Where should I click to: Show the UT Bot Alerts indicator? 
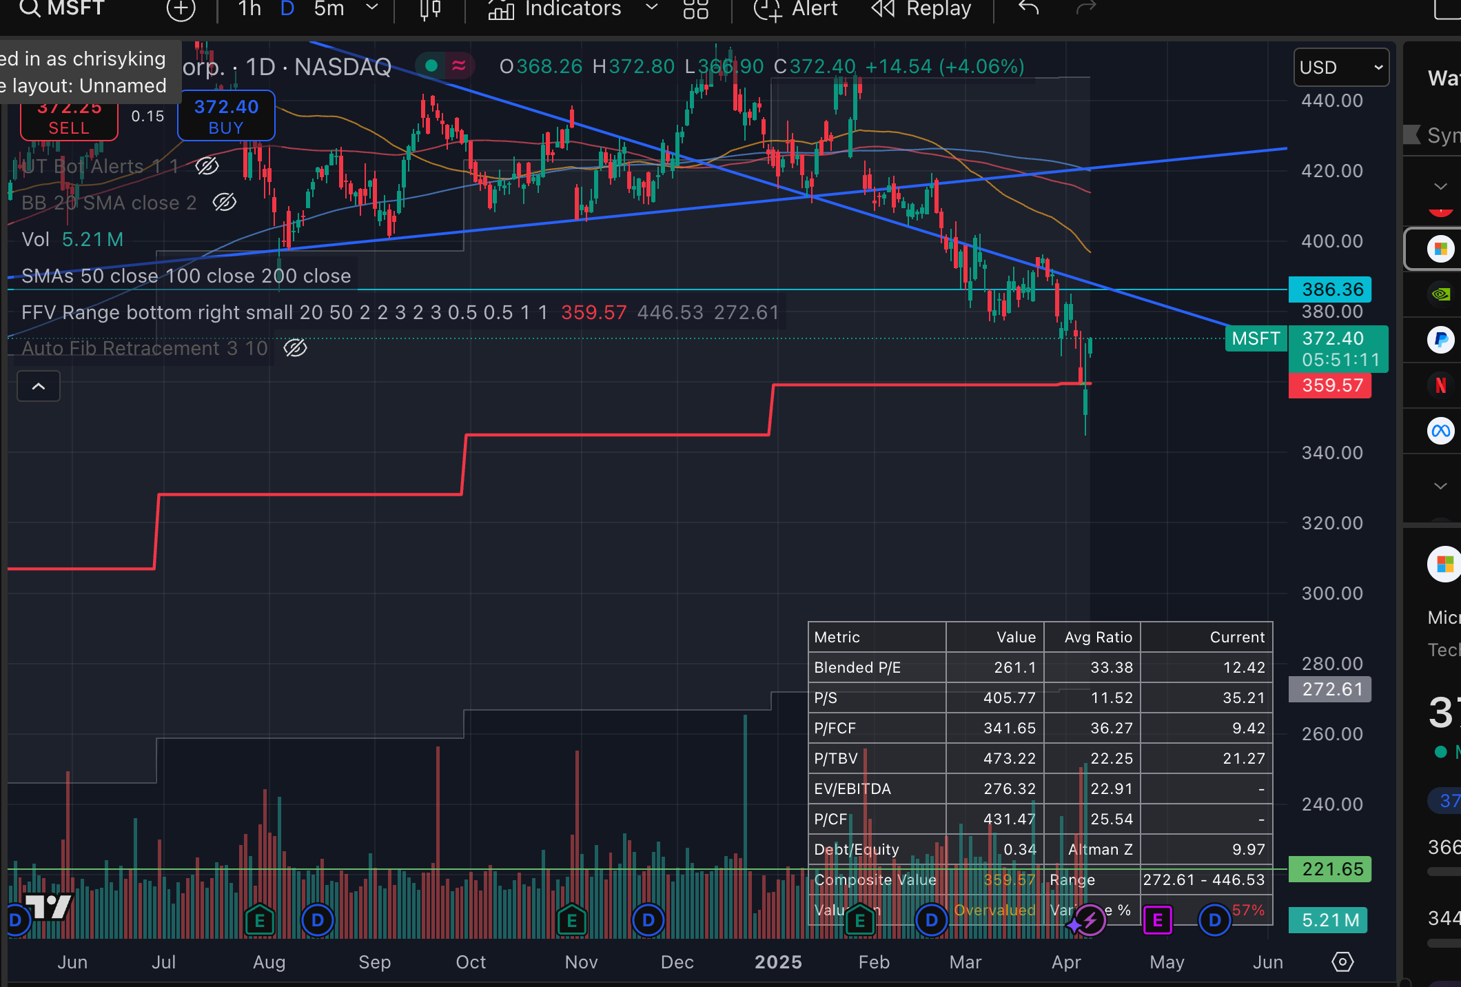(207, 166)
